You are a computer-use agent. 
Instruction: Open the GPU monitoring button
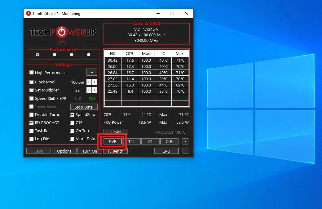[x=166, y=151]
